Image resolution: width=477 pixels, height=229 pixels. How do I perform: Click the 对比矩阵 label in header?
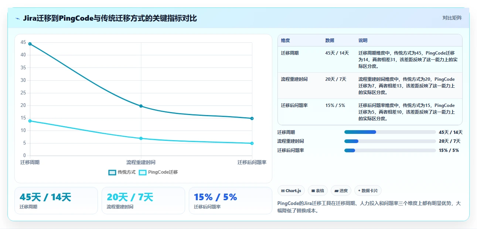pyautogui.click(x=452, y=18)
